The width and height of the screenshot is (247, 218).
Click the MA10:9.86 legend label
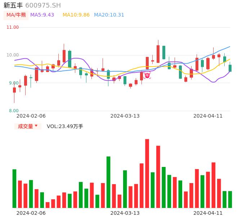76,15
